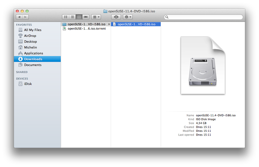Click the All My Files icon
This screenshot has height=167, width=259.
20,30
